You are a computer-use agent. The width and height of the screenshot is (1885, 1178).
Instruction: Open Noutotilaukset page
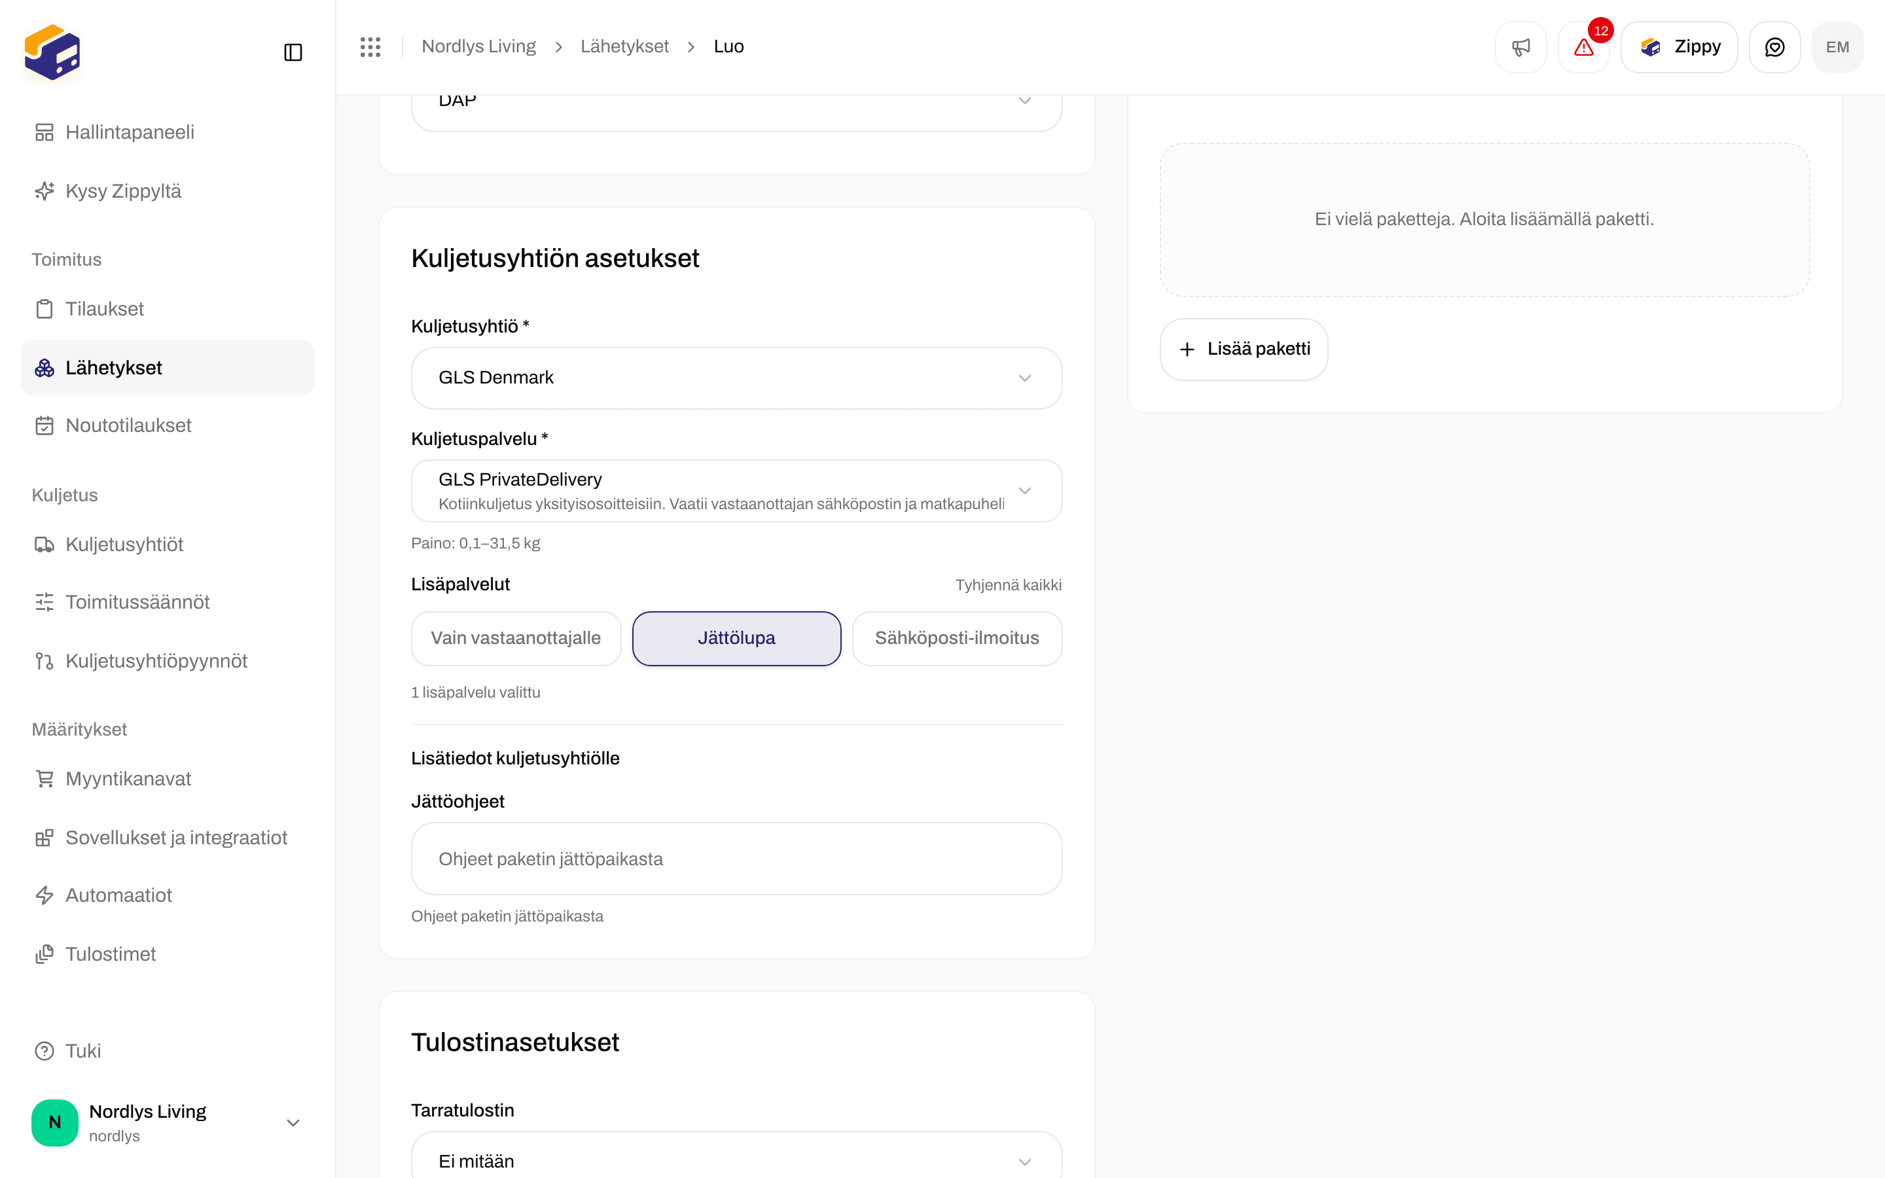(x=168, y=425)
